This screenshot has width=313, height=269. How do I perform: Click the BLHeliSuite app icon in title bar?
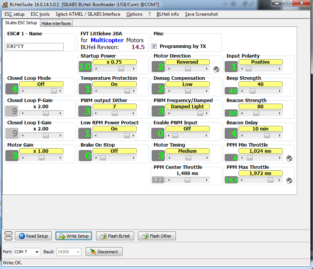pyautogui.click(x=5, y=4)
